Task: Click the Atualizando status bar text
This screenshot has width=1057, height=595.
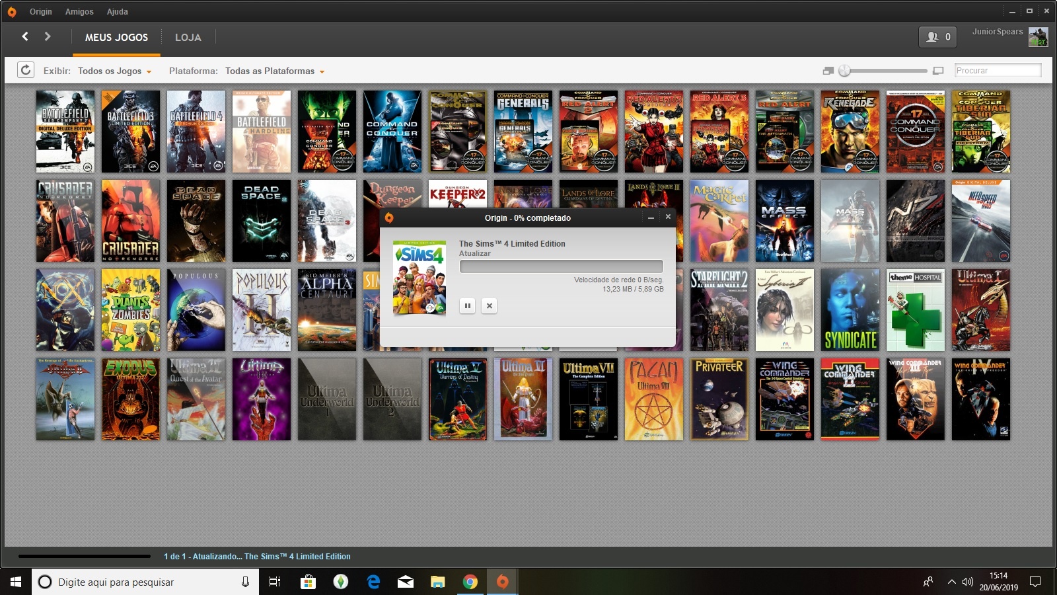Action: (x=257, y=557)
